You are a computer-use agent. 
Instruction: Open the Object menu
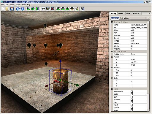(18, 5)
